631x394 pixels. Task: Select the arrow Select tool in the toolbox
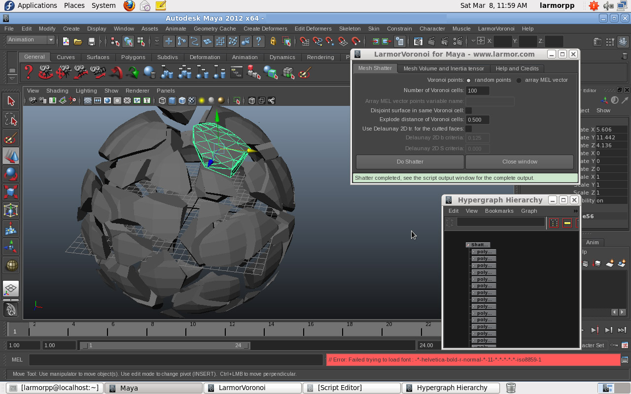point(11,101)
